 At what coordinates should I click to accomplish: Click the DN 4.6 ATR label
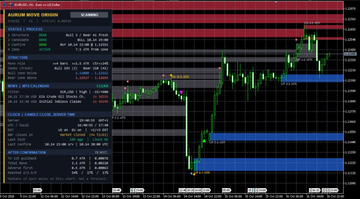[312, 23]
